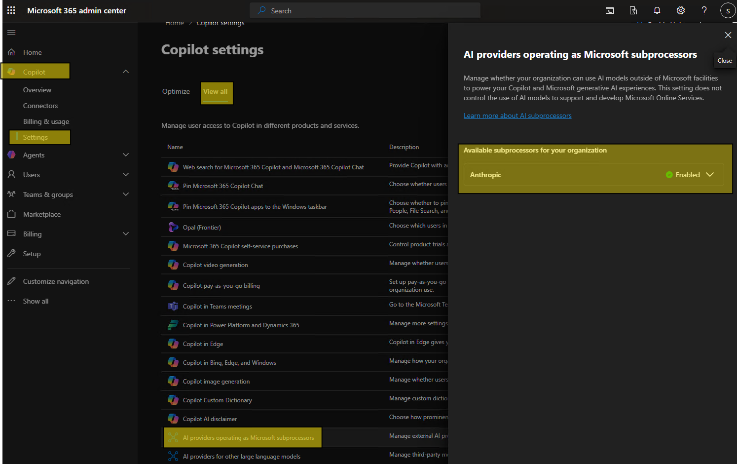Open the account profile avatar
Image resolution: width=737 pixels, height=464 pixels.
click(x=728, y=10)
